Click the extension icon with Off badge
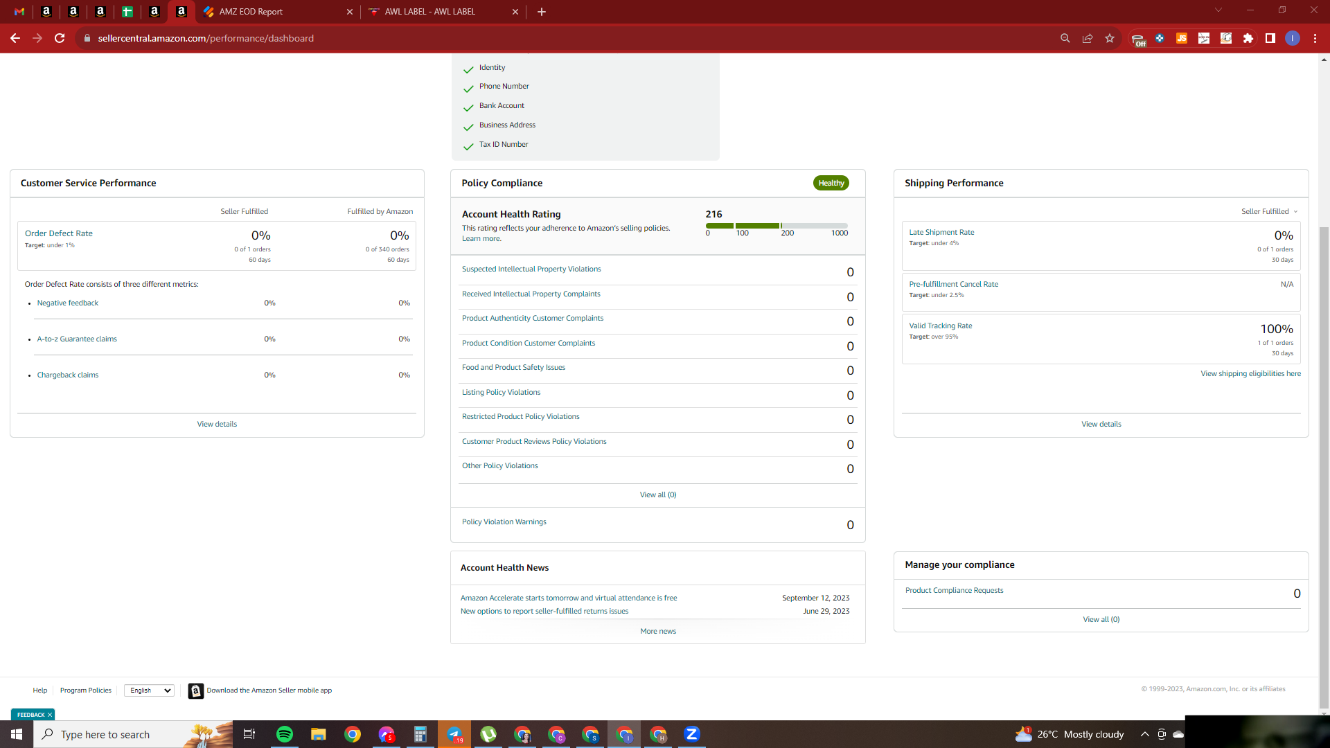Image resolution: width=1330 pixels, height=748 pixels. tap(1138, 39)
